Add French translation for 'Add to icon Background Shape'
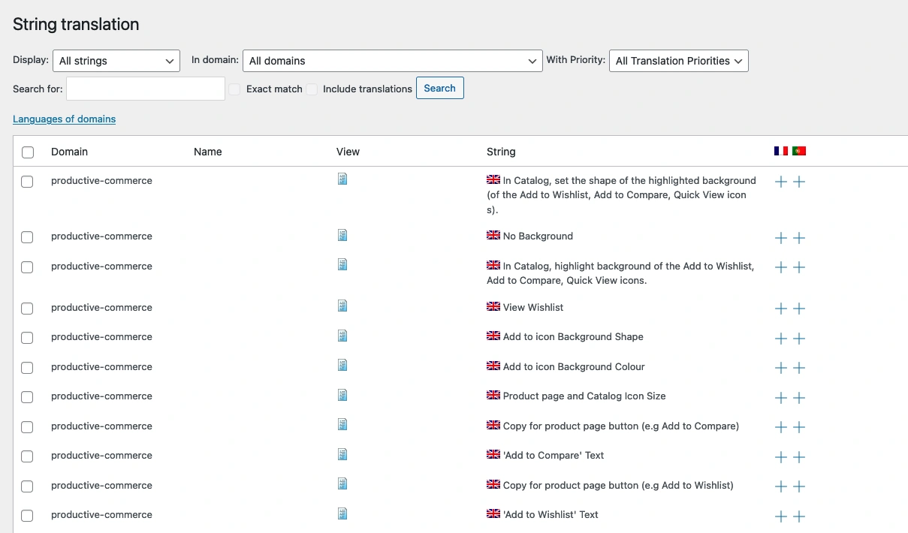Viewport: 908px width, 533px height. pyautogui.click(x=781, y=339)
